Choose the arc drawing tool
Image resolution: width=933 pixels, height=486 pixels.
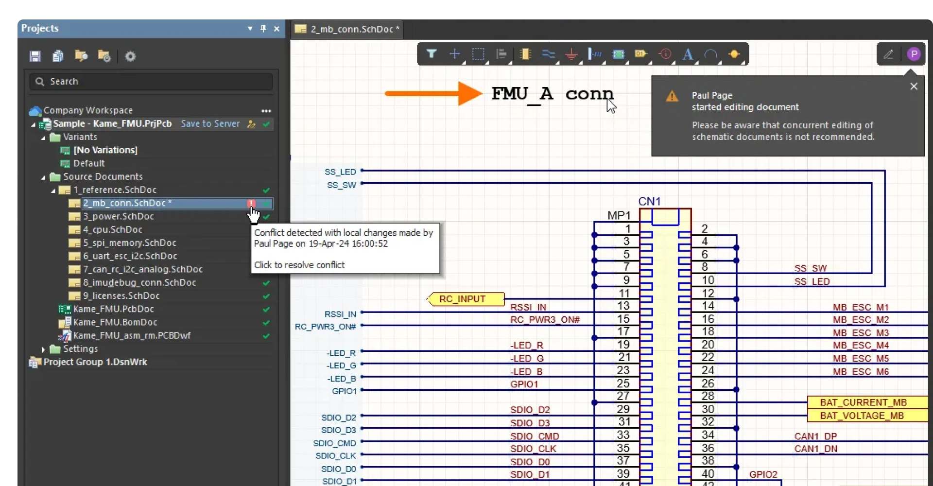click(711, 54)
